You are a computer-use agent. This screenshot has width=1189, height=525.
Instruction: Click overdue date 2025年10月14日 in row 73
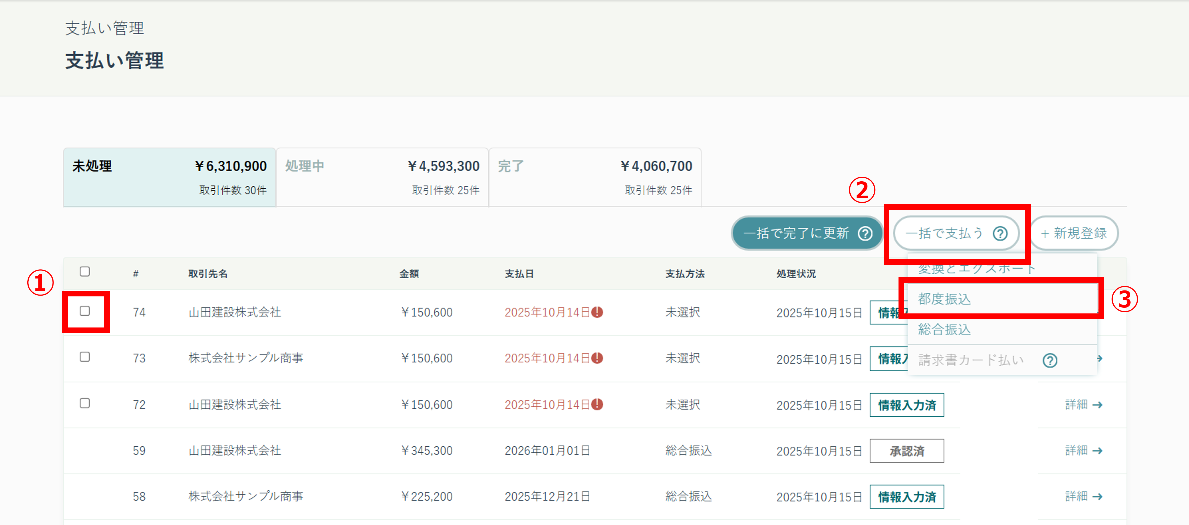click(x=547, y=358)
